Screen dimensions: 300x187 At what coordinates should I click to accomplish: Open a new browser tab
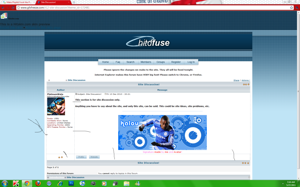tap(74, 2)
